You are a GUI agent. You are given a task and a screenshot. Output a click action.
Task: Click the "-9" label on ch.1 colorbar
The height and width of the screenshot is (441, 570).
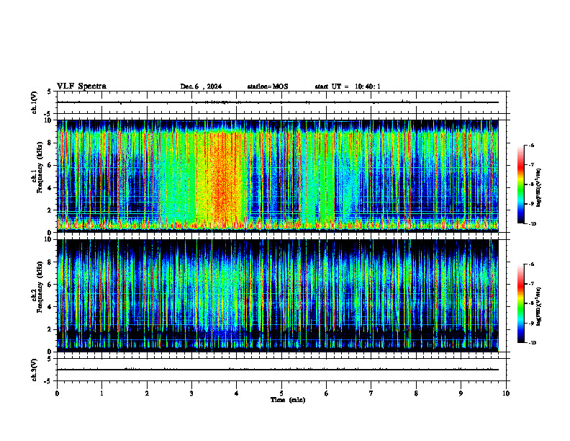tap(531, 204)
